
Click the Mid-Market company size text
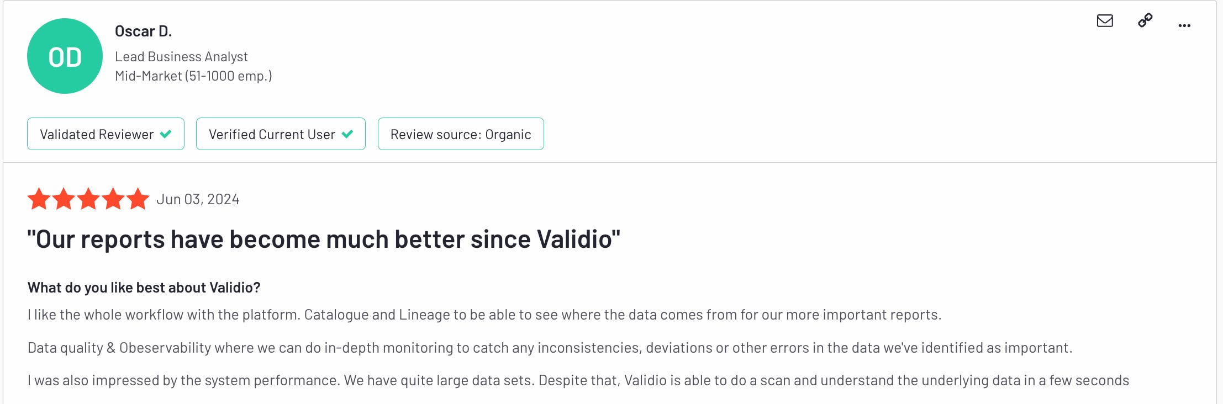click(193, 76)
